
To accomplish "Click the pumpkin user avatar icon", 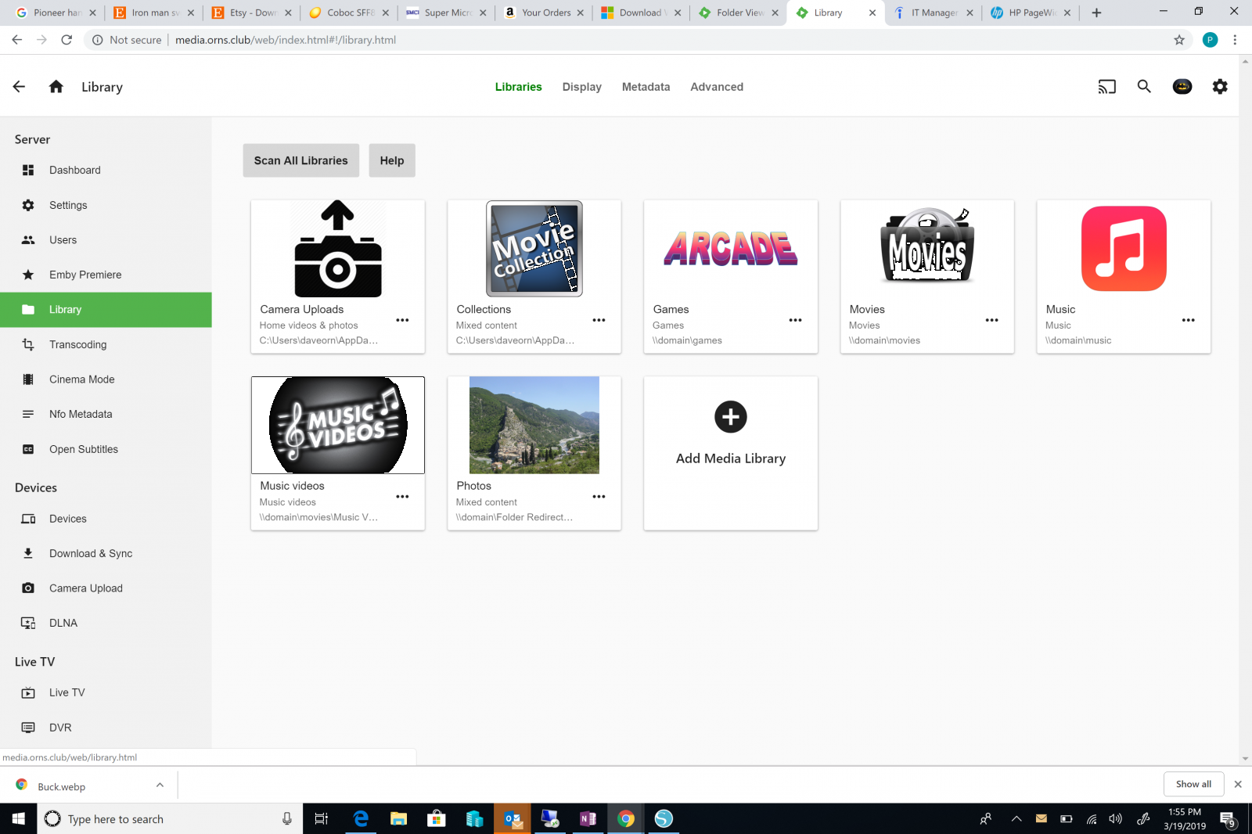I will pyautogui.click(x=1182, y=87).
